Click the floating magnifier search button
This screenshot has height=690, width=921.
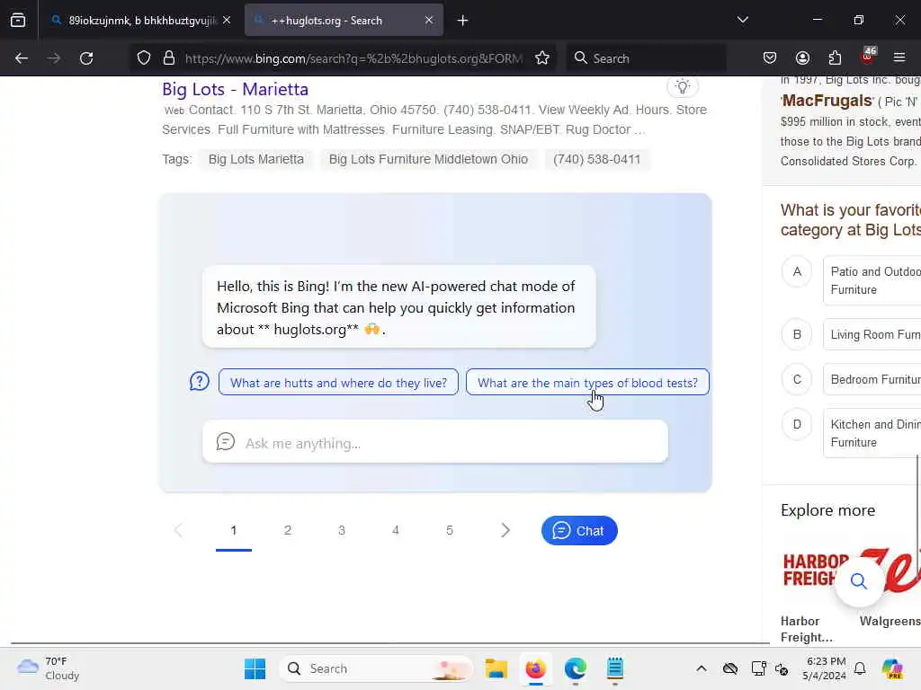pos(859,581)
